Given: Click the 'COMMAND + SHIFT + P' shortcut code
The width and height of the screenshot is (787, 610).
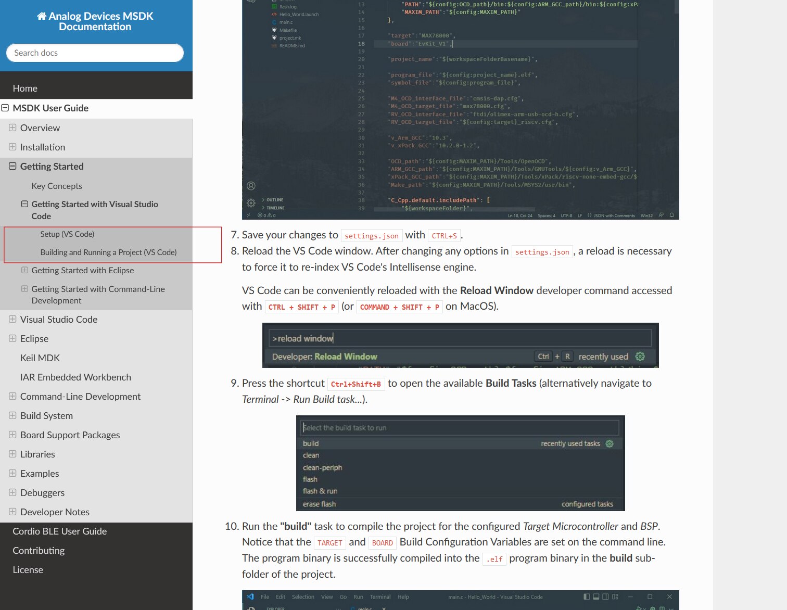Looking at the screenshot, I should click(400, 307).
